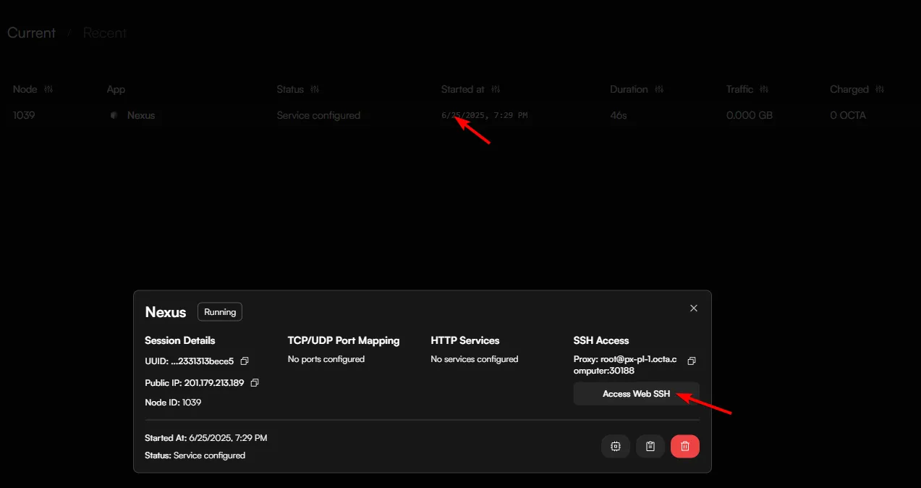Close the Nexus session details panel

(694, 308)
